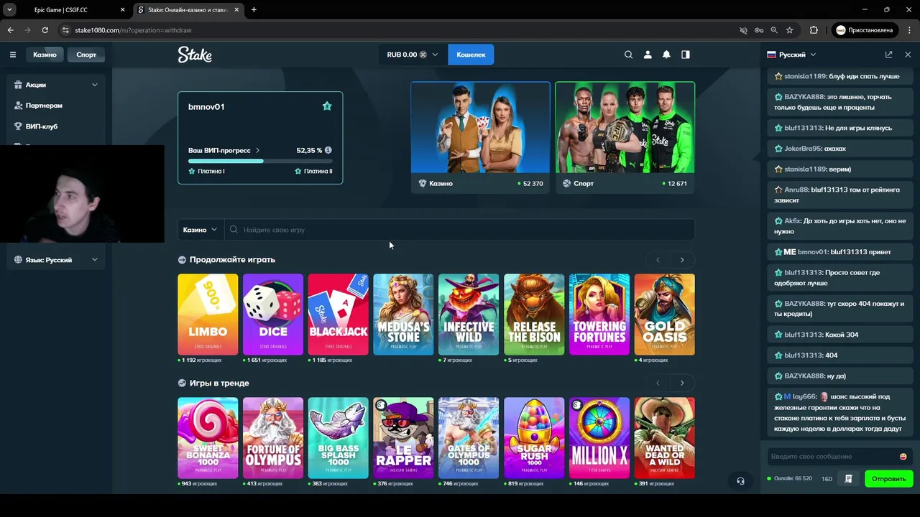
Task: Go back in browser history
Action: (x=10, y=30)
